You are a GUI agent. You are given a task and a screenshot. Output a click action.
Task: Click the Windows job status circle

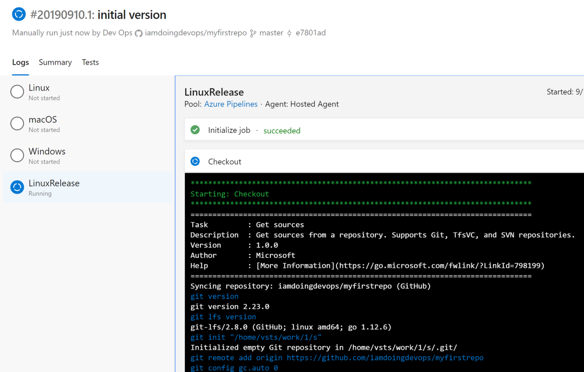point(17,155)
